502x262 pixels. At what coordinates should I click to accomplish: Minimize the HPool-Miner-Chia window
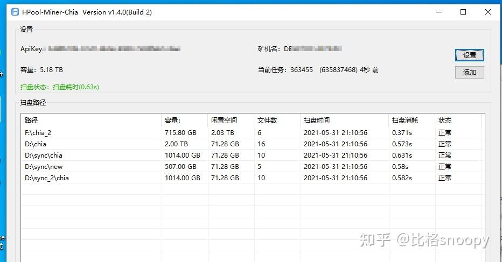tap(439, 12)
